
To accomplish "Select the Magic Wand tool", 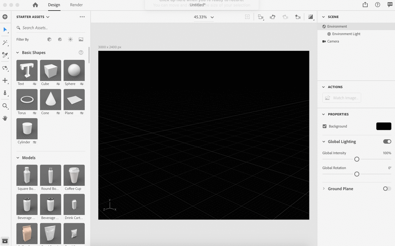I will [x=5, y=42].
